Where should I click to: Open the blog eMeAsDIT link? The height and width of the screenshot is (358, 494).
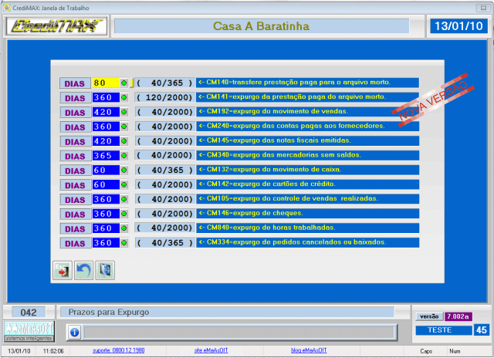point(309,350)
